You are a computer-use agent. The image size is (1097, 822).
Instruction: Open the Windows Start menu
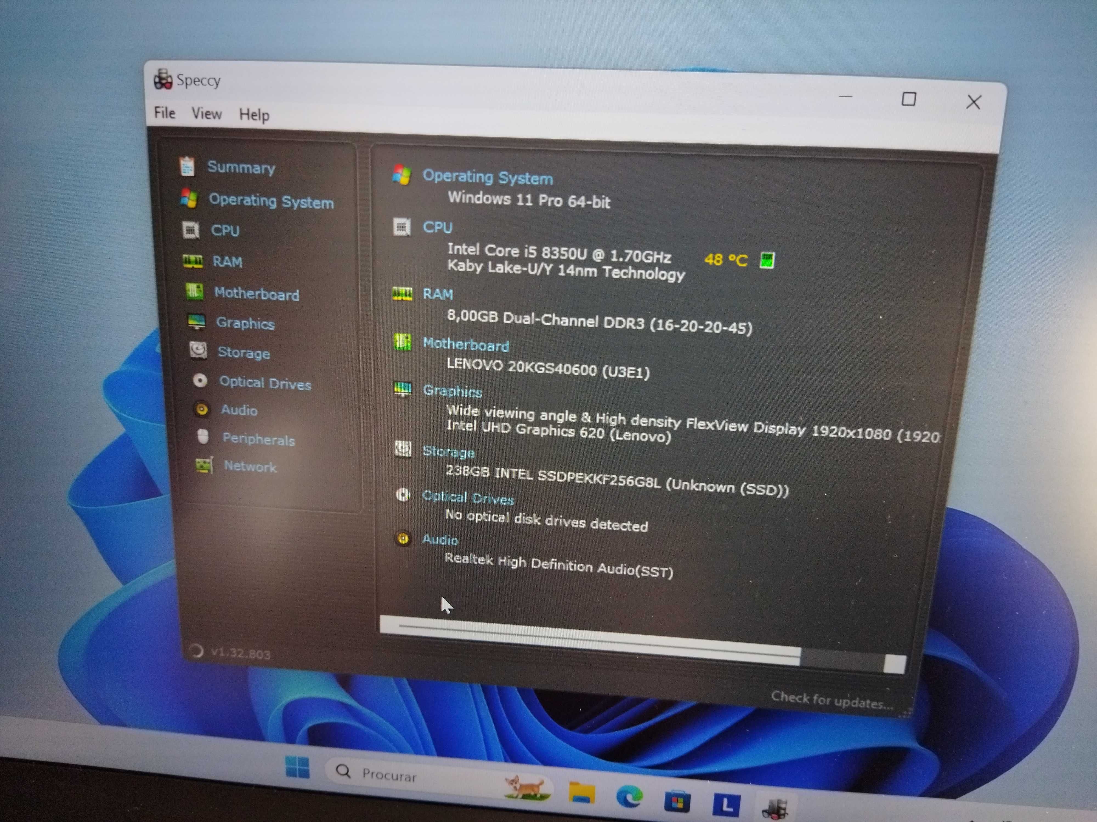point(298,767)
